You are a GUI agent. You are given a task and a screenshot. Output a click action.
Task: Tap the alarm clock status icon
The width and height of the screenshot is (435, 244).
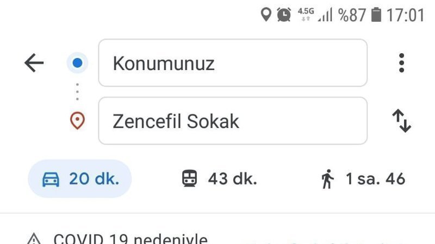pos(284,15)
